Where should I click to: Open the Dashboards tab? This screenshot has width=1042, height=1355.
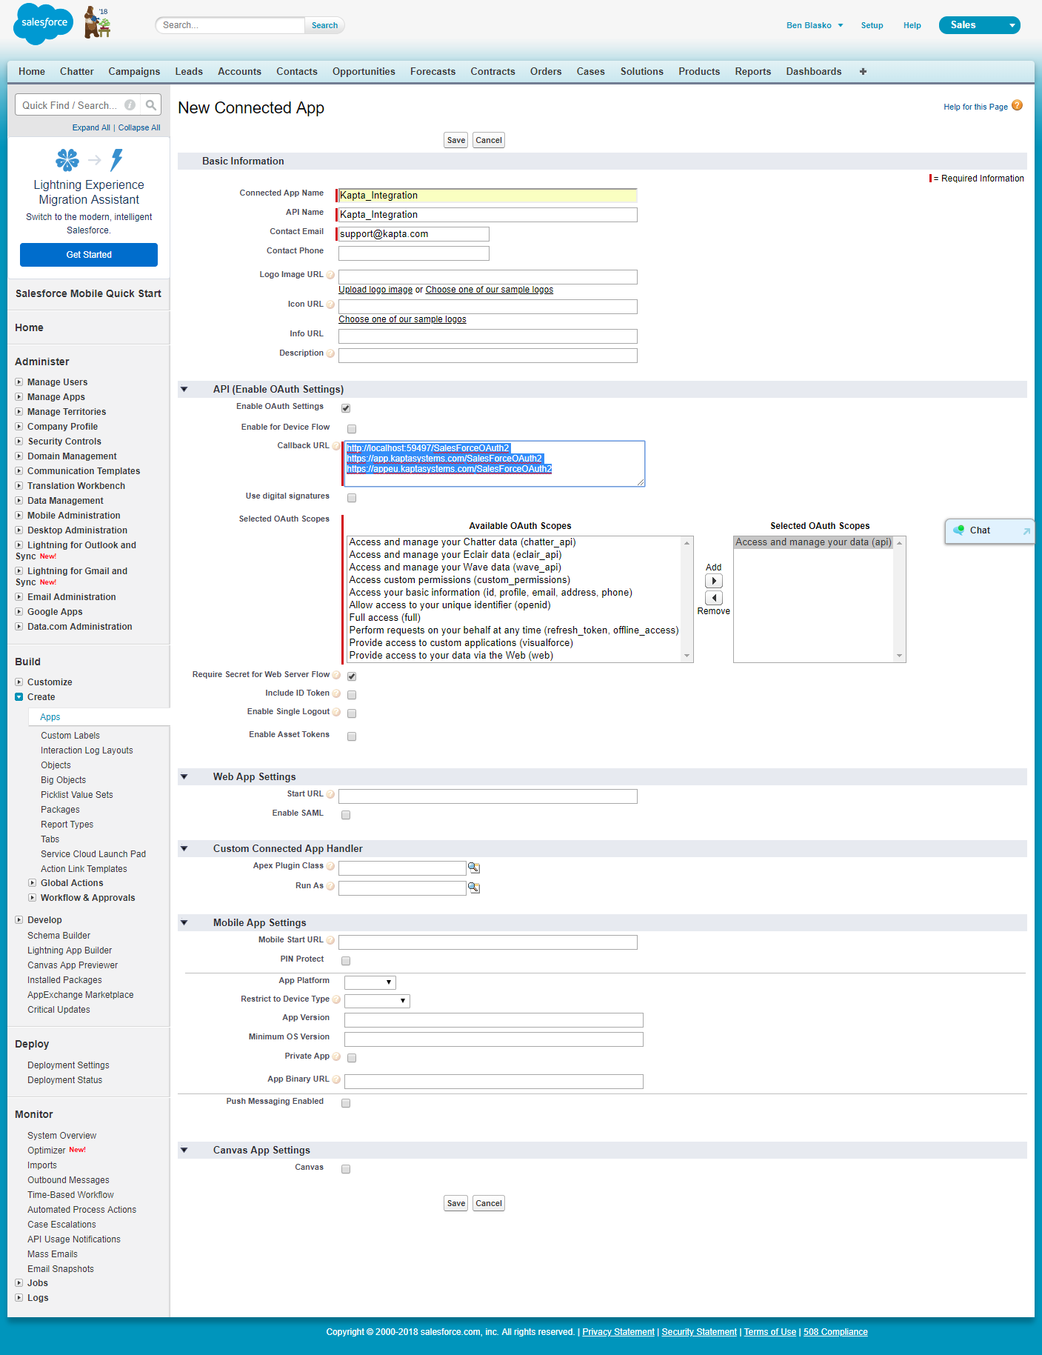point(814,72)
